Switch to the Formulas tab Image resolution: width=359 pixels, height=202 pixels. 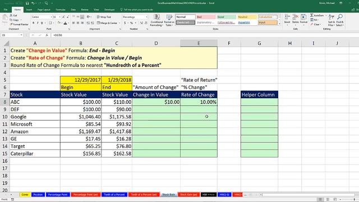pos(61,10)
